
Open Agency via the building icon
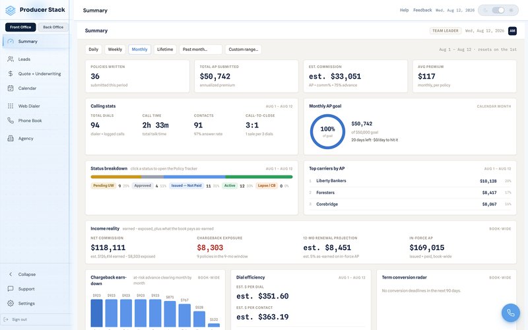pos(11,138)
